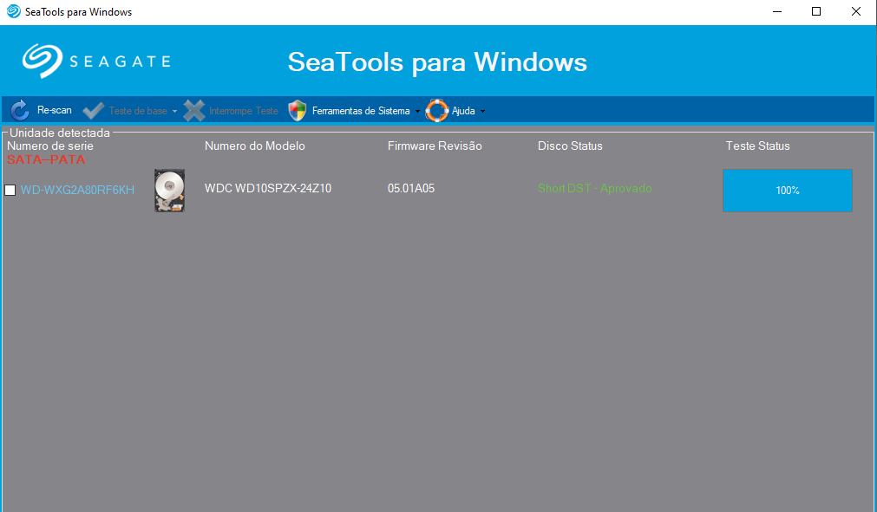The image size is (877, 512).
Task: Click the Re-scan circular arrow icon
Action: (20, 111)
